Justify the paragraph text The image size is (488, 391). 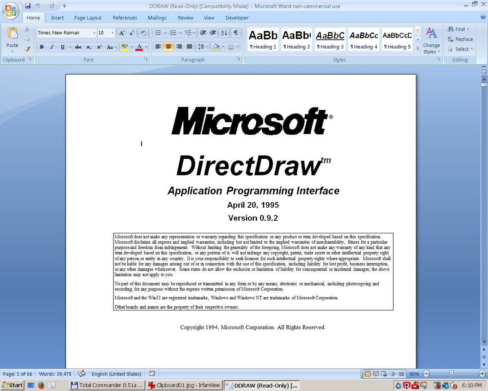(x=189, y=47)
